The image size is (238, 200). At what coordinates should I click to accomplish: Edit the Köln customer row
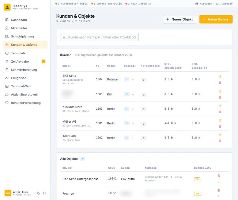tap(220, 91)
